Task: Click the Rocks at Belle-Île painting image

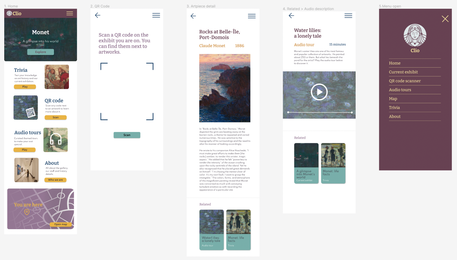Action: click(225, 88)
